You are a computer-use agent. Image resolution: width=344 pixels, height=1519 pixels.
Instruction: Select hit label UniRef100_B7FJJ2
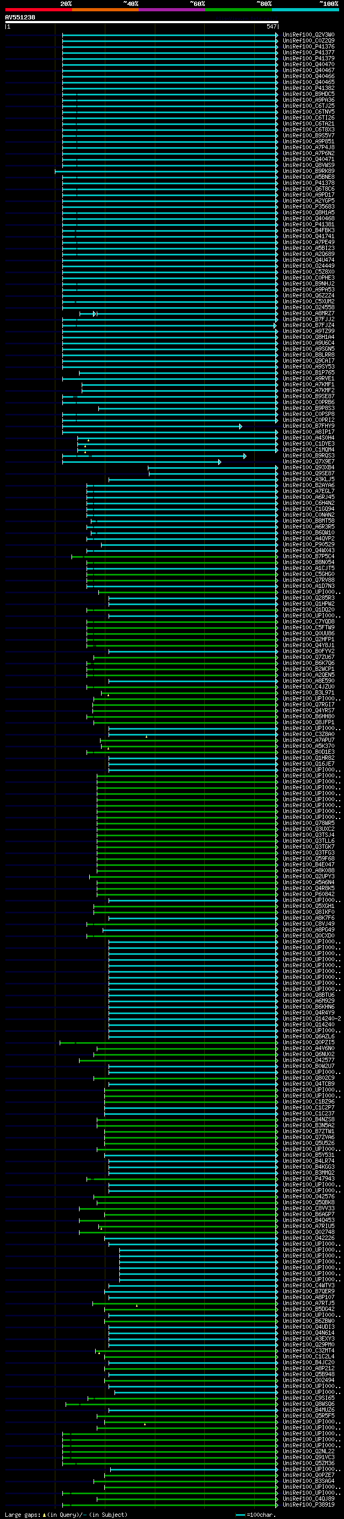pos(309,320)
